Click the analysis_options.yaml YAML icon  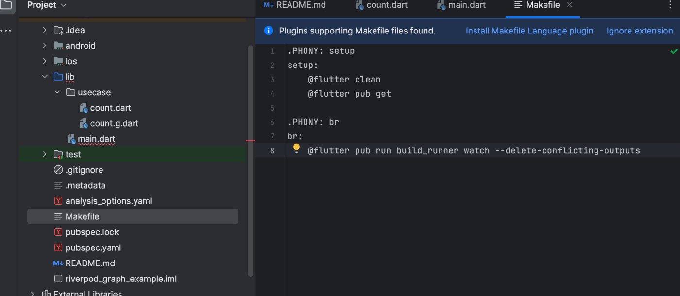[58, 201]
